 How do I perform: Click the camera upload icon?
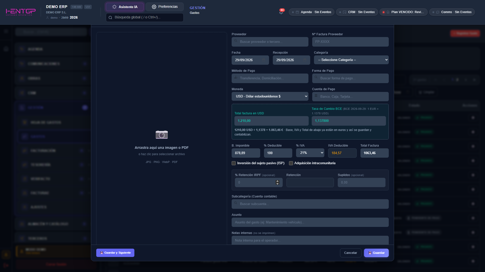coord(162,135)
